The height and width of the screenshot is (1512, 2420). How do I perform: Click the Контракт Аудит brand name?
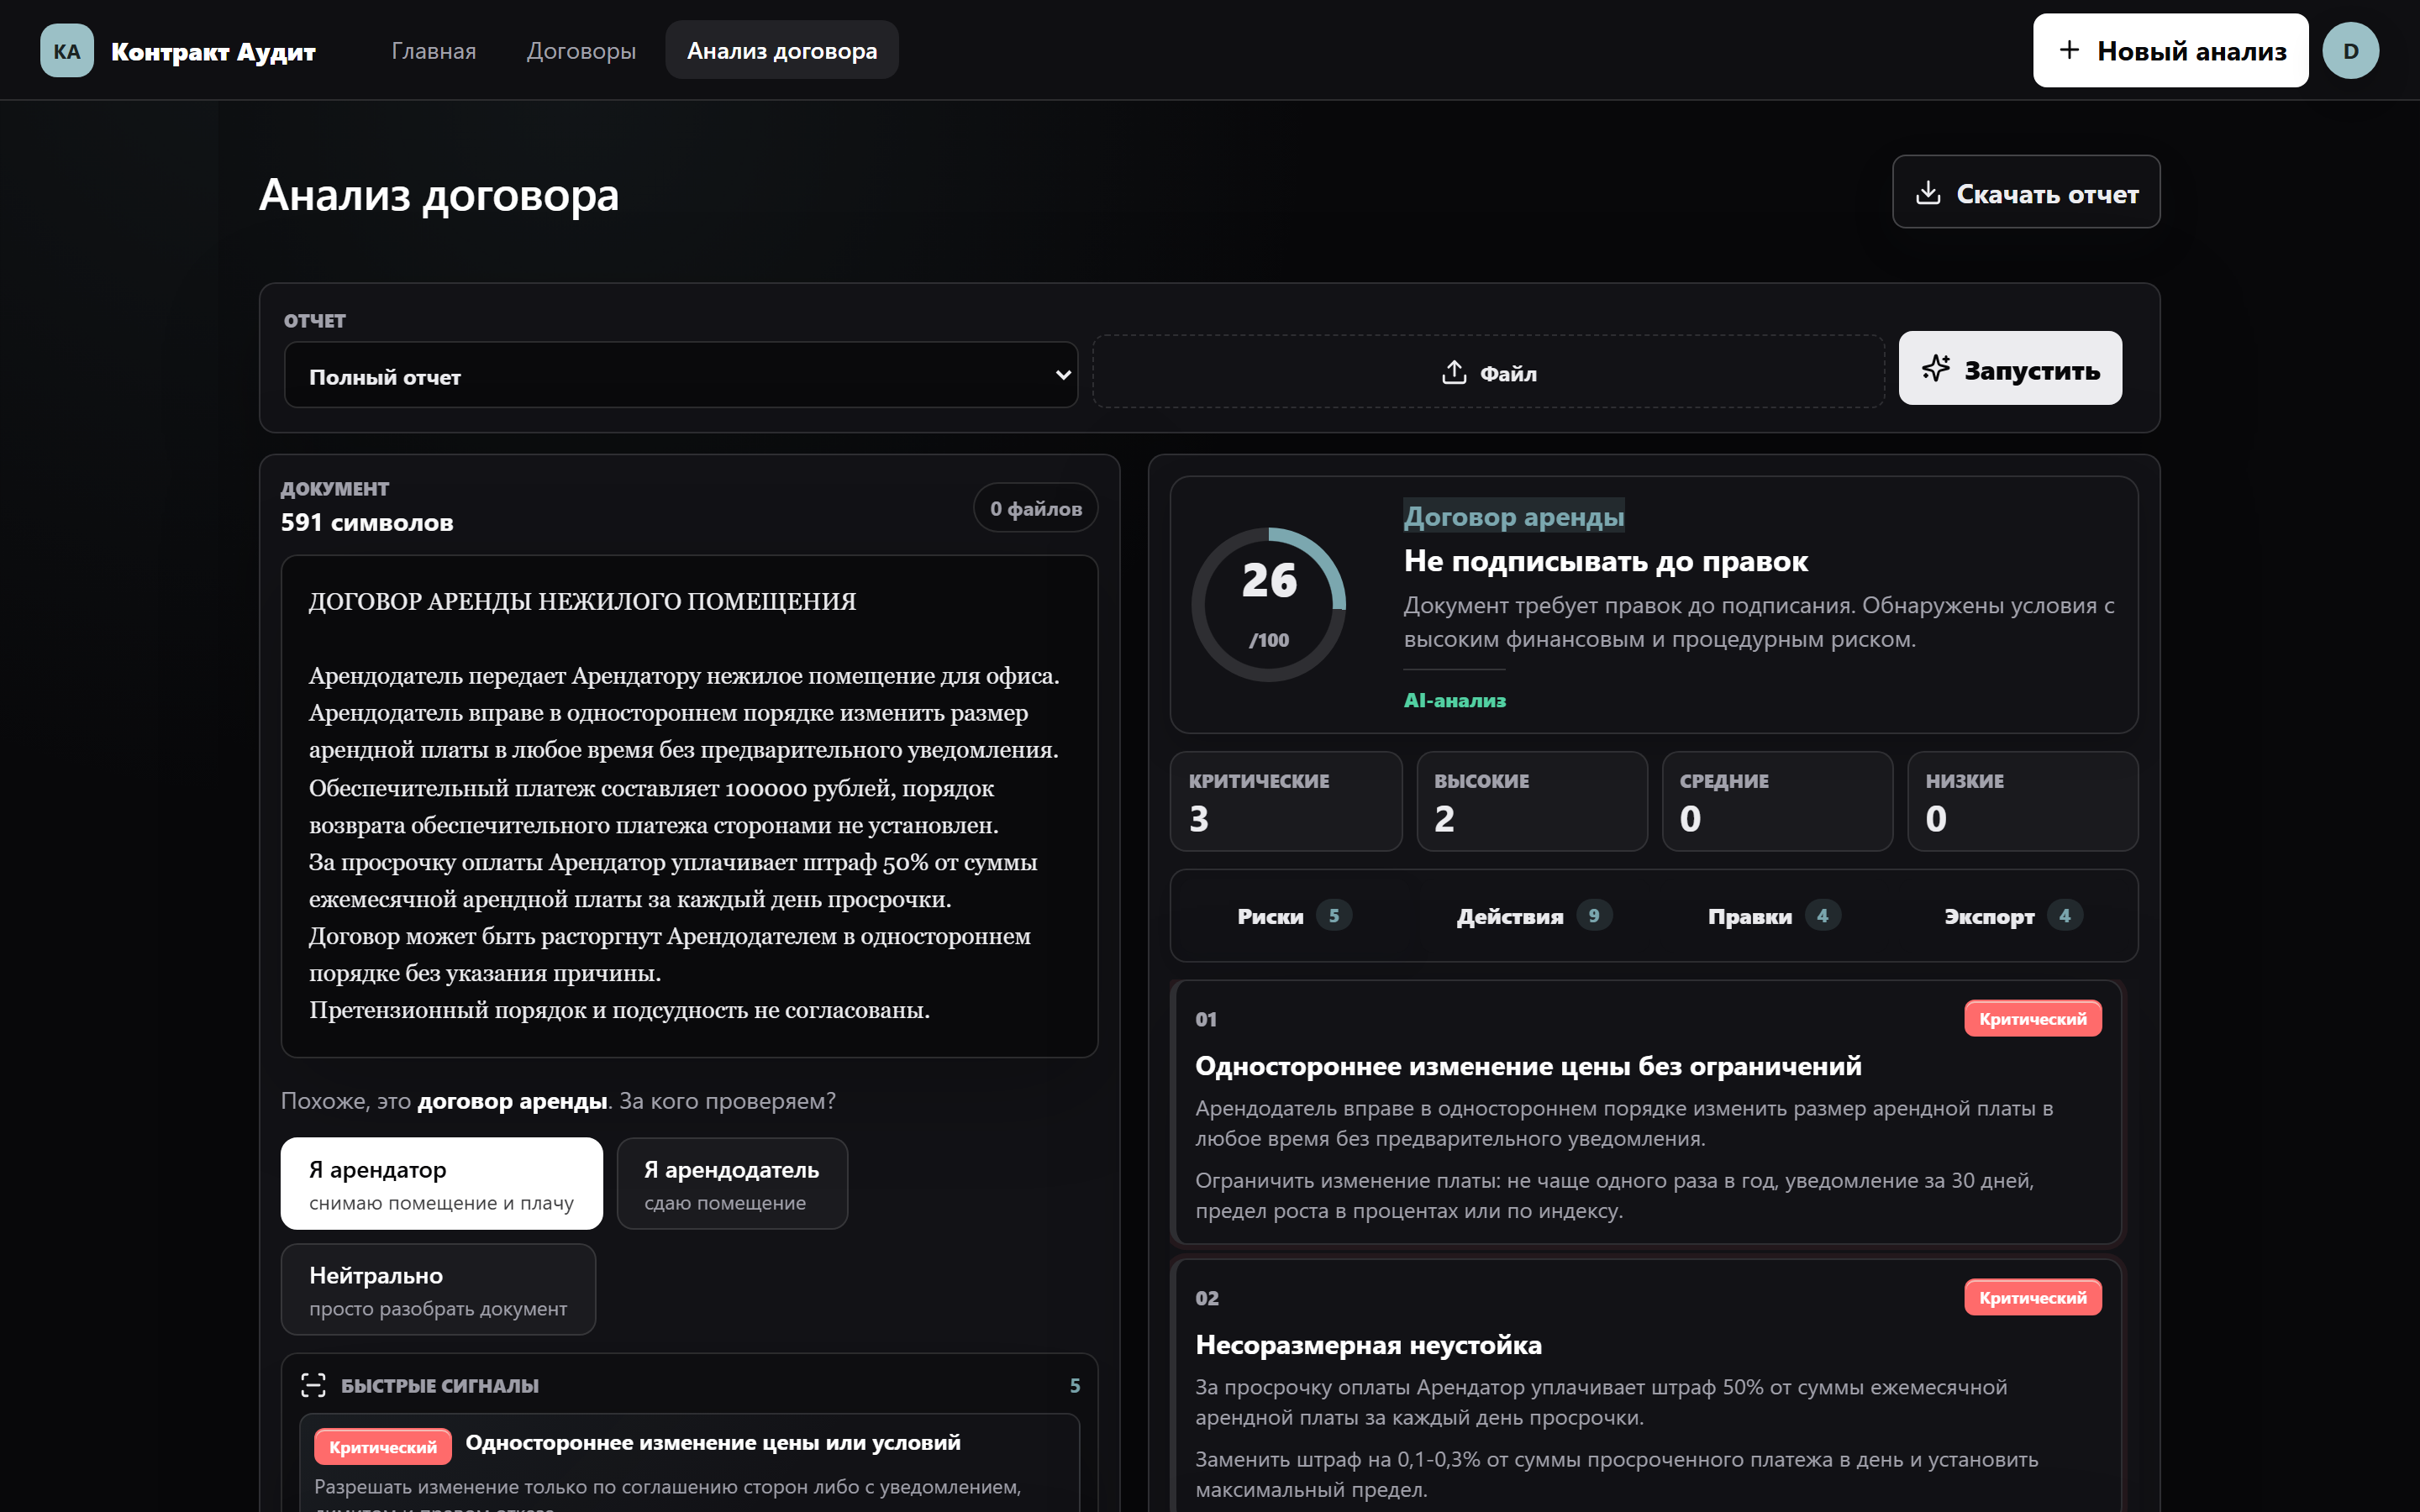[x=213, y=51]
